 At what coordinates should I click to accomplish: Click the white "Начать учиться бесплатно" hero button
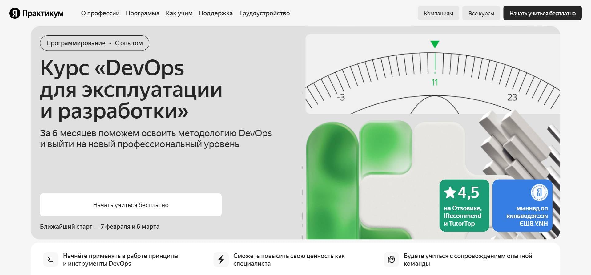pyautogui.click(x=131, y=205)
